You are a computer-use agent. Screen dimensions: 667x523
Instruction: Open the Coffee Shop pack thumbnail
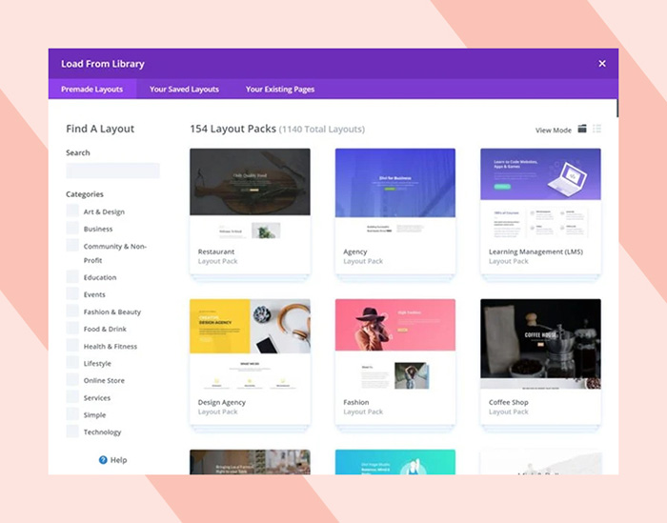pyautogui.click(x=540, y=344)
